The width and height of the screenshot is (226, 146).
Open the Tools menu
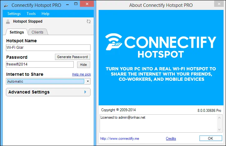point(31,14)
